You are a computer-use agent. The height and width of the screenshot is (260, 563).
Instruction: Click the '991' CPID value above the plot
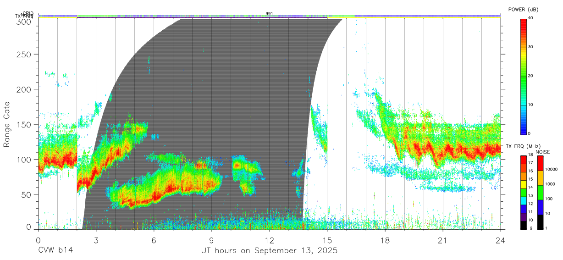[270, 13]
